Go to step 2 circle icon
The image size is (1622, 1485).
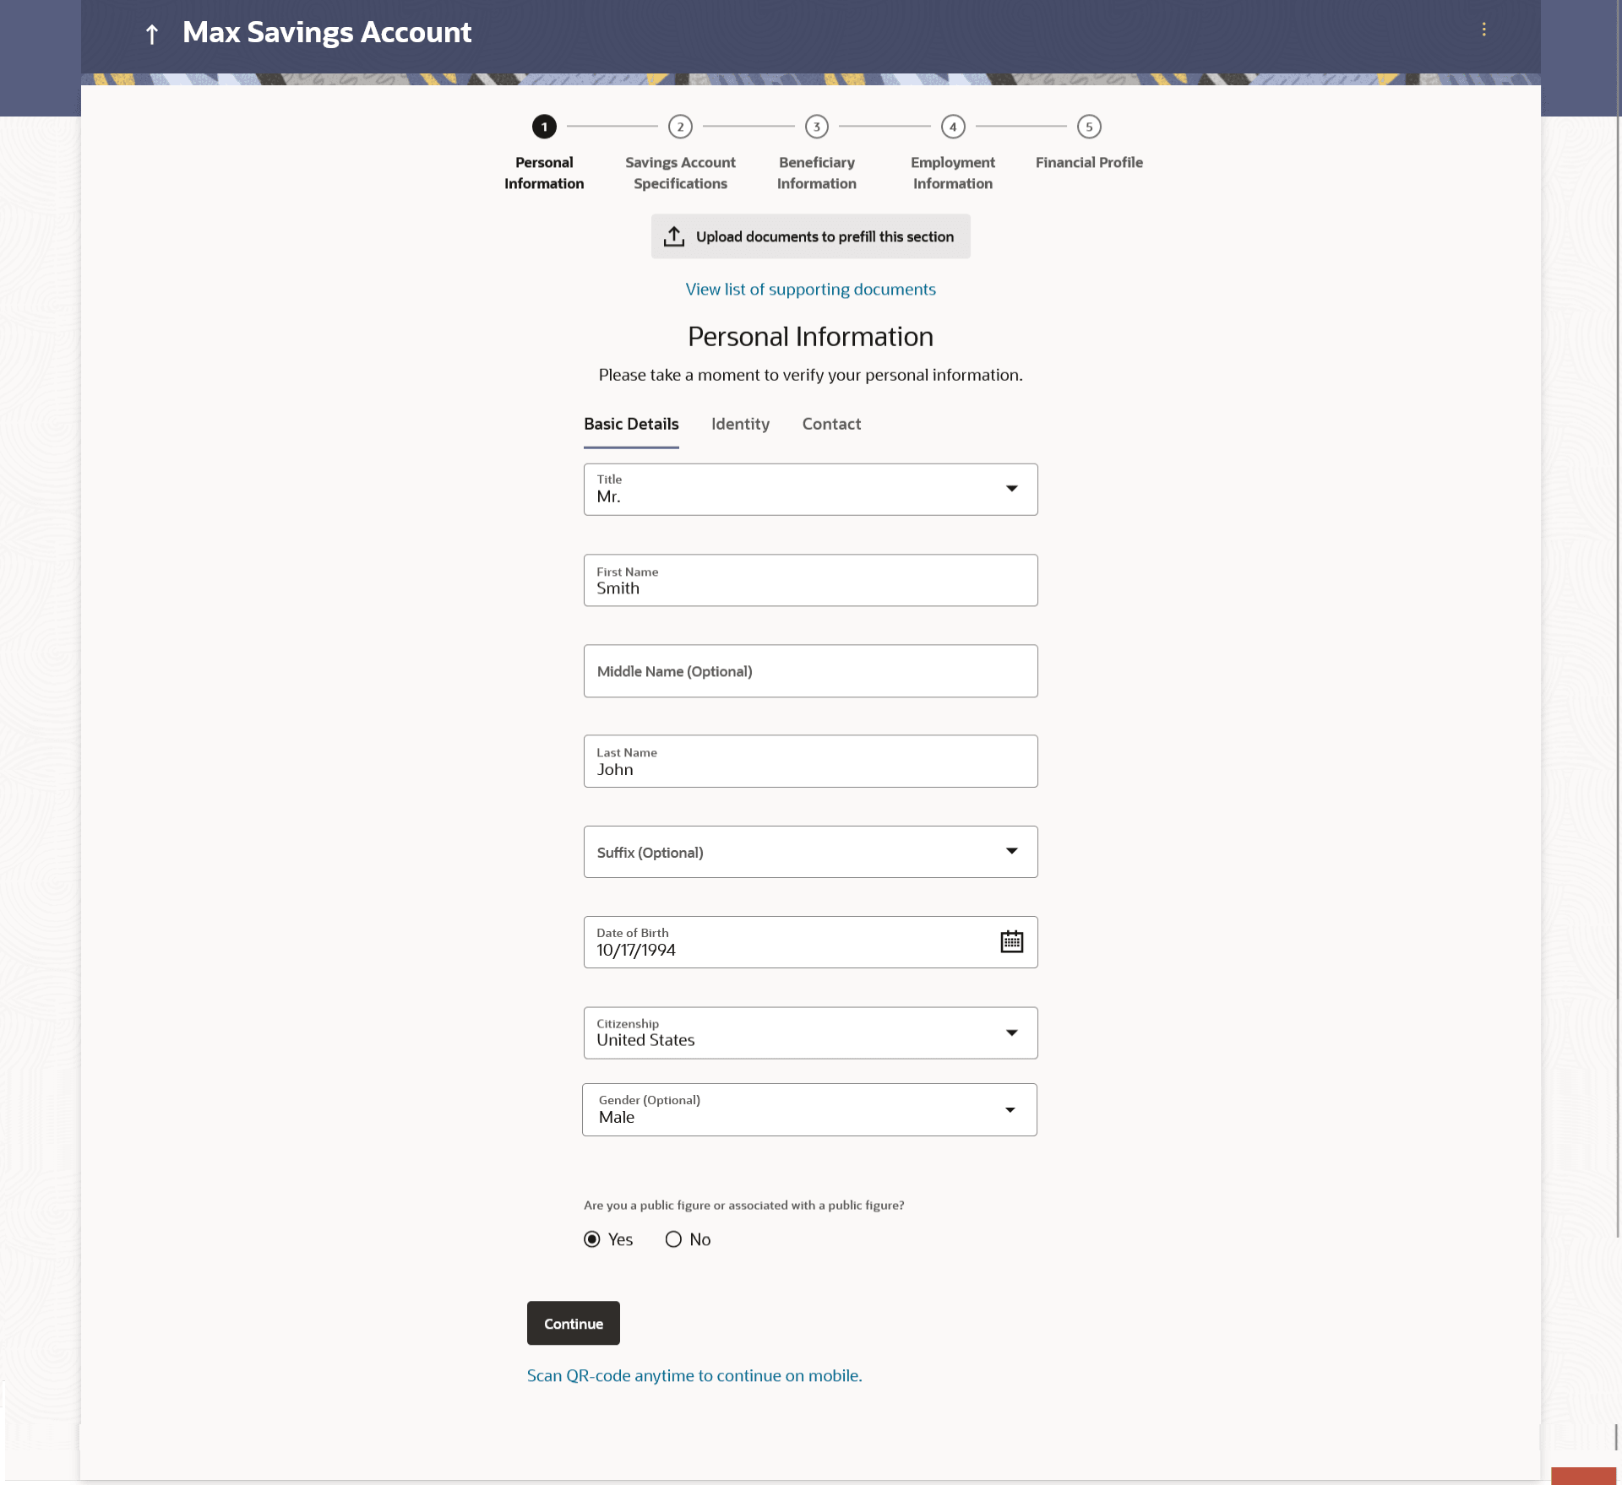click(x=680, y=127)
